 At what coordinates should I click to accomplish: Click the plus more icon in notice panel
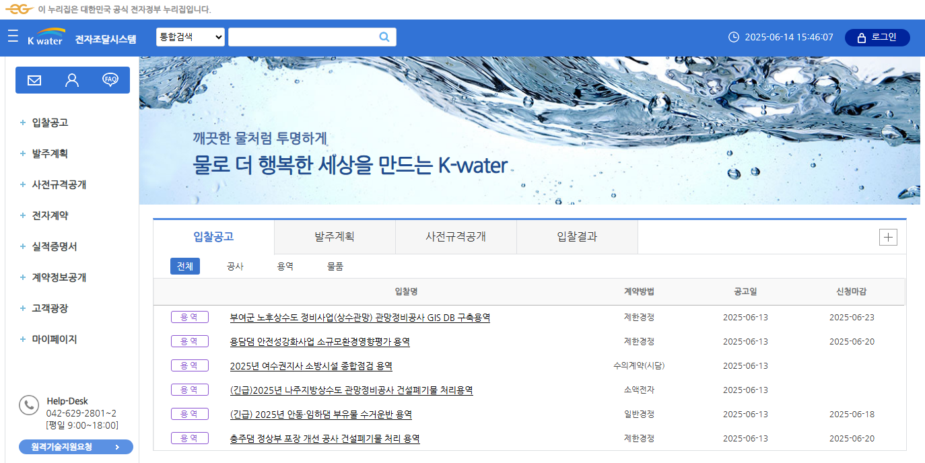coord(889,237)
